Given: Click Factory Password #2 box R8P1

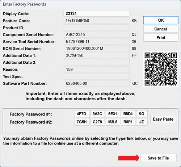Looking at the screenshot, I should coord(128,122).
